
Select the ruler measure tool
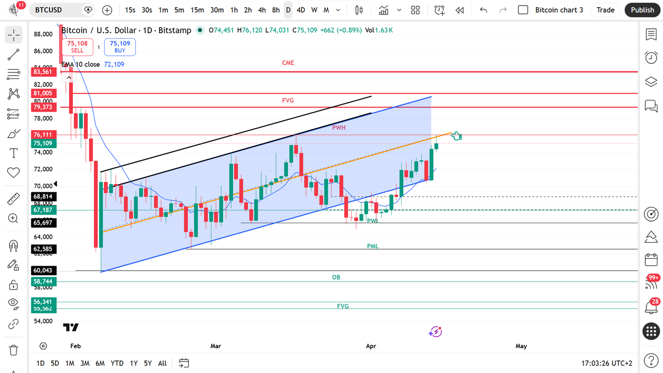[x=14, y=198]
